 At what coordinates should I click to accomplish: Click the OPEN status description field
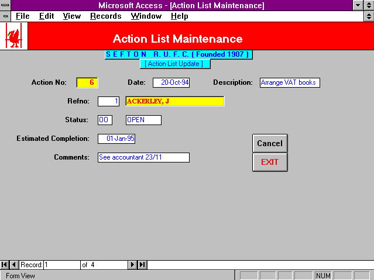tap(143, 120)
